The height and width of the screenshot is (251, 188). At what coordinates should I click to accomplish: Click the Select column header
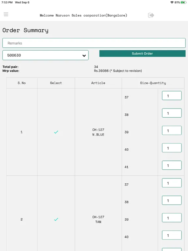(56, 83)
